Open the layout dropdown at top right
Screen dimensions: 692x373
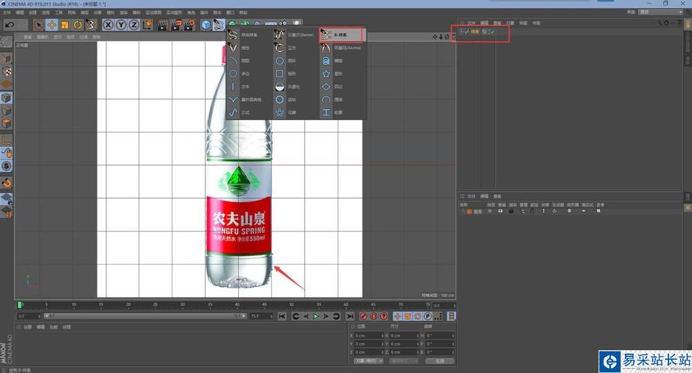pyautogui.click(x=661, y=12)
